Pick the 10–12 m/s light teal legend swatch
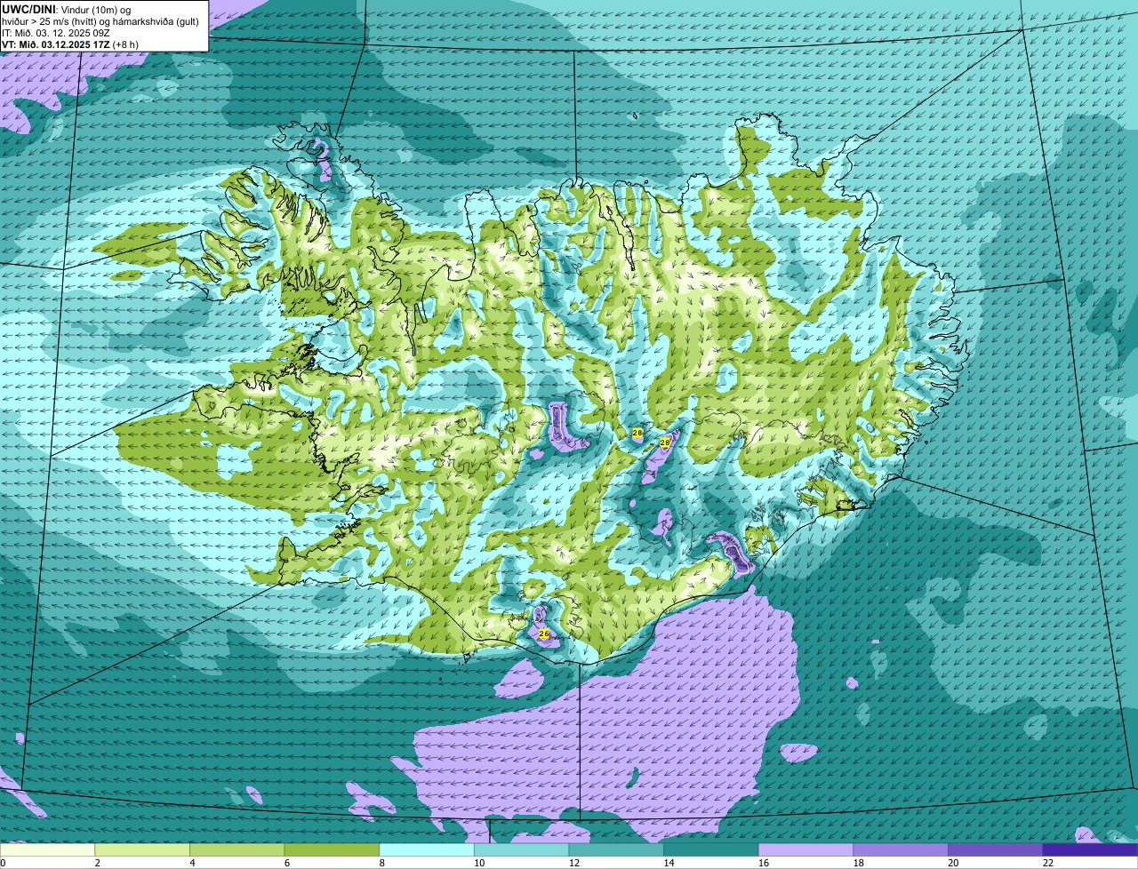Image resolution: width=1138 pixels, height=869 pixels. (x=522, y=850)
